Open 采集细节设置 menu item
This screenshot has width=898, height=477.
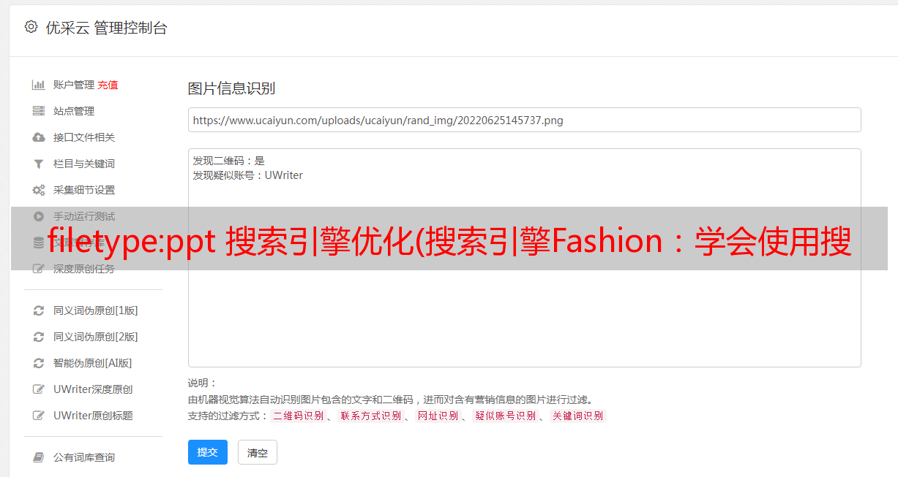point(84,190)
